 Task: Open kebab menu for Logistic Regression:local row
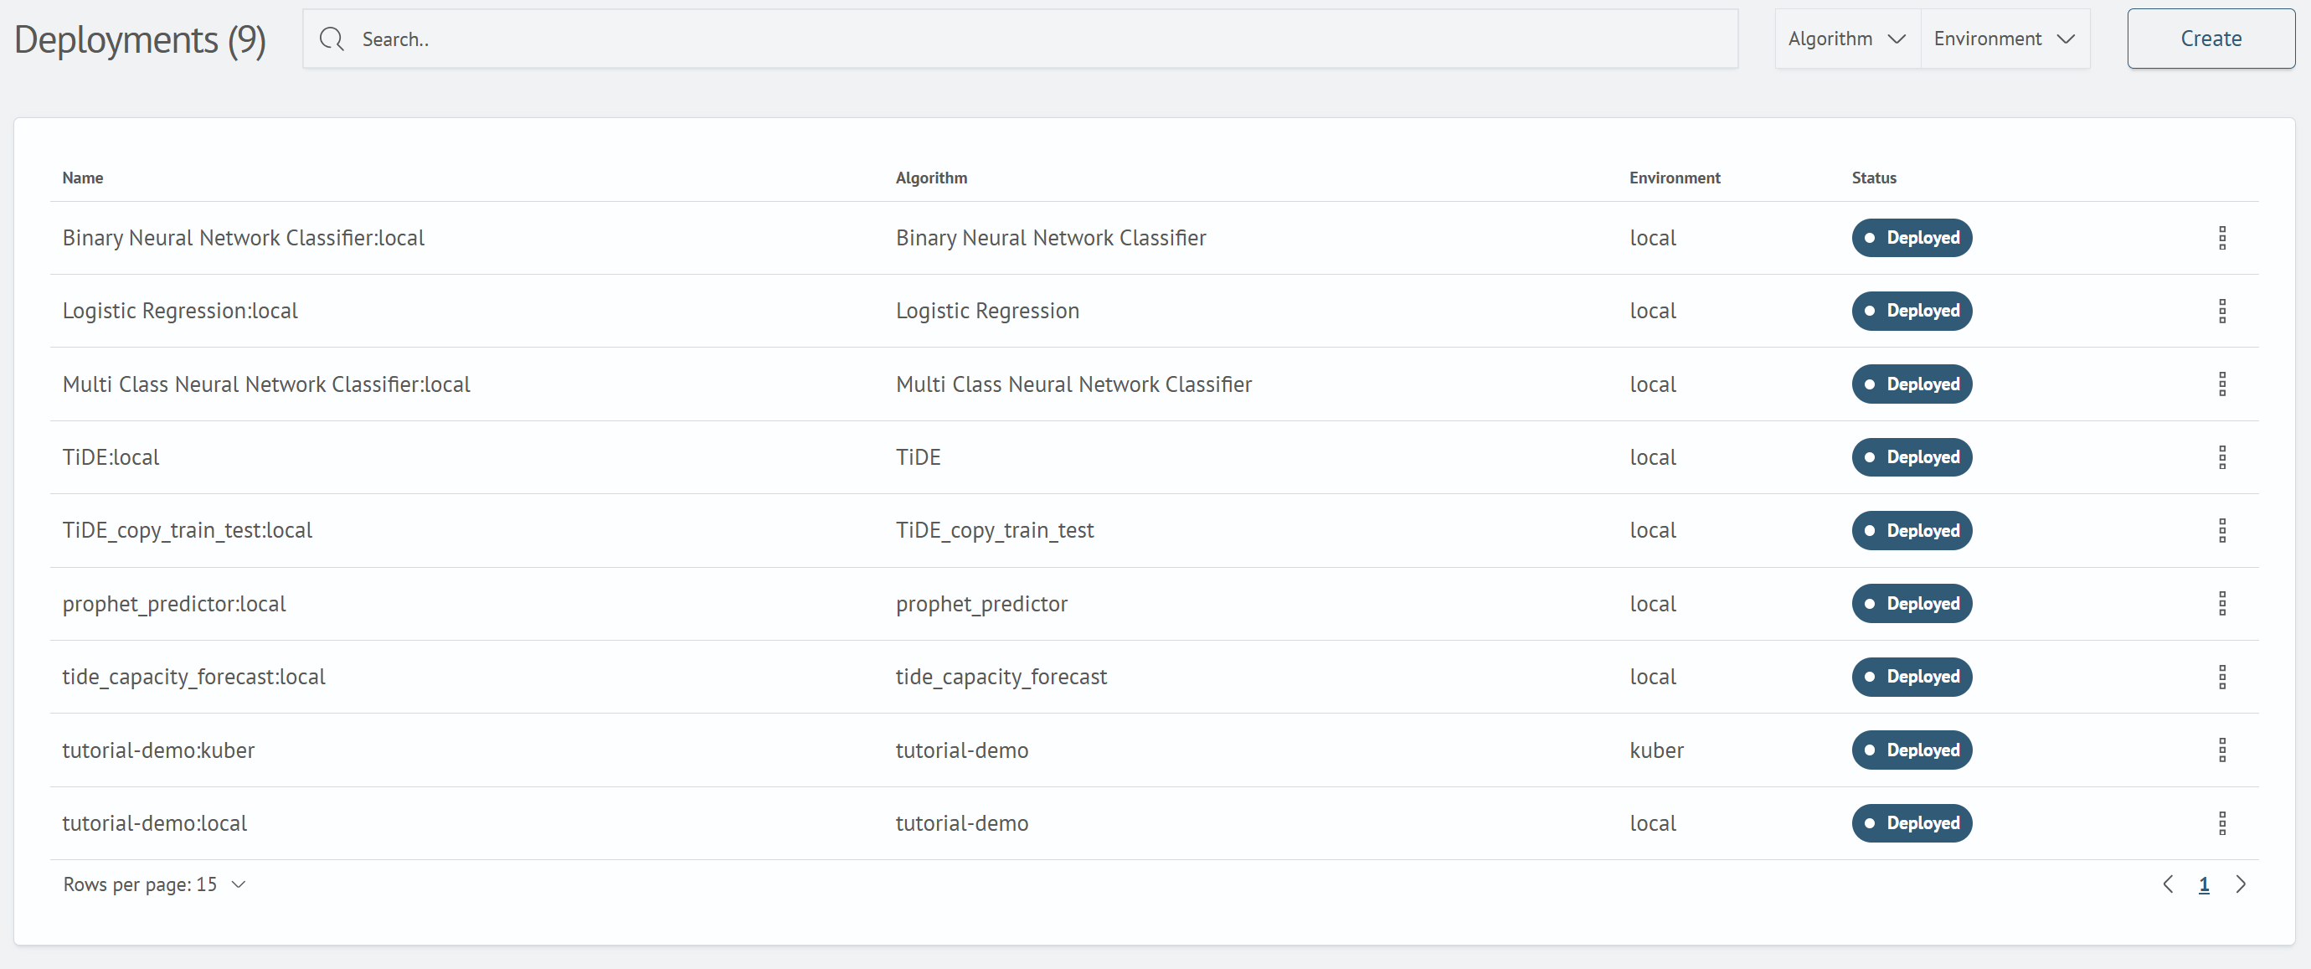pos(2222,311)
